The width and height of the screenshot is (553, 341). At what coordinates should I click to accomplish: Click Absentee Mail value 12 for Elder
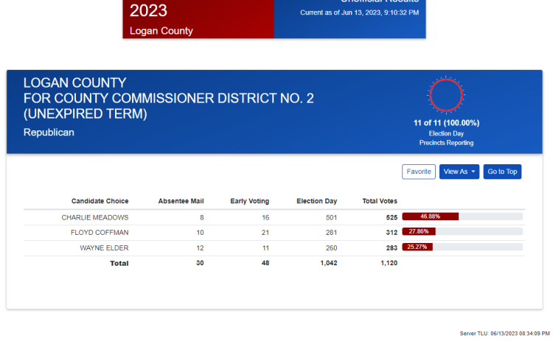click(x=200, y=248)
